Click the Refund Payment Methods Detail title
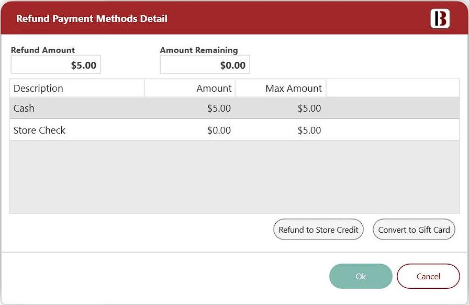469x305 pixels. (x=92, y=19)
